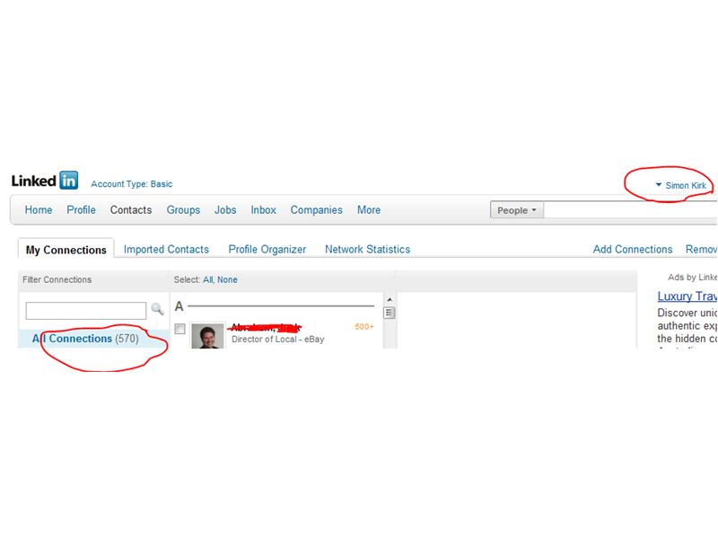Screen dimensions: 718x539
Task: Navigate to the Groups section
Action: click(x=183, y=209)
